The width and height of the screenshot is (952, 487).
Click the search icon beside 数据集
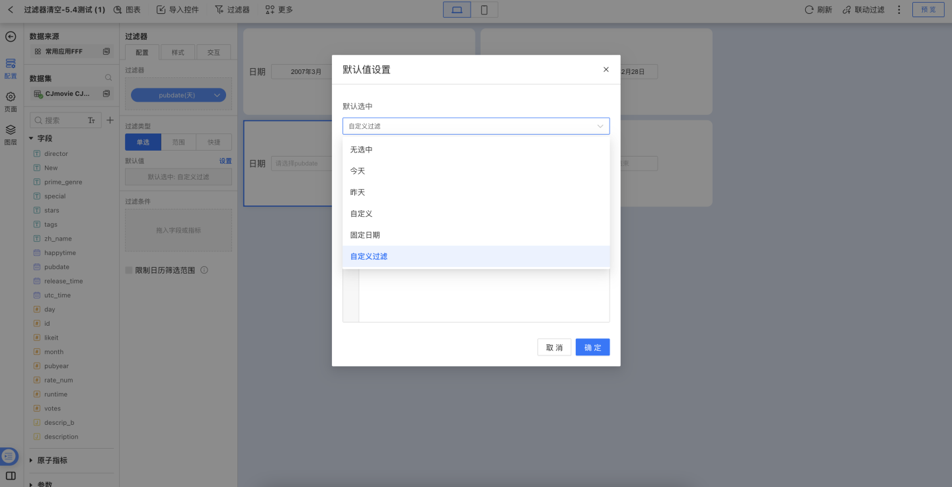[x=108, y=78]
